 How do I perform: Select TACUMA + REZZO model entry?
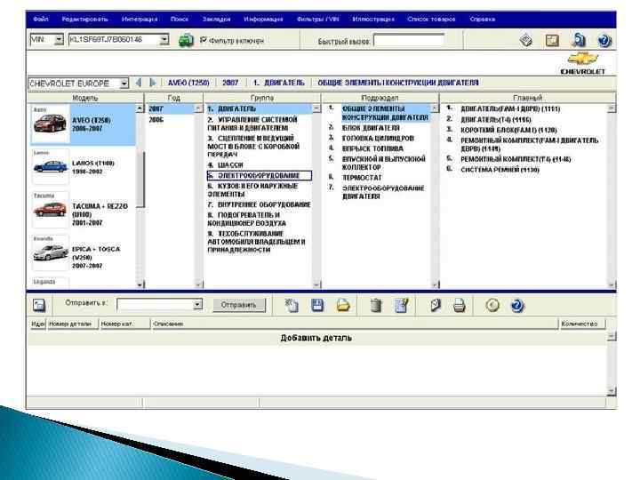(100, 215)
